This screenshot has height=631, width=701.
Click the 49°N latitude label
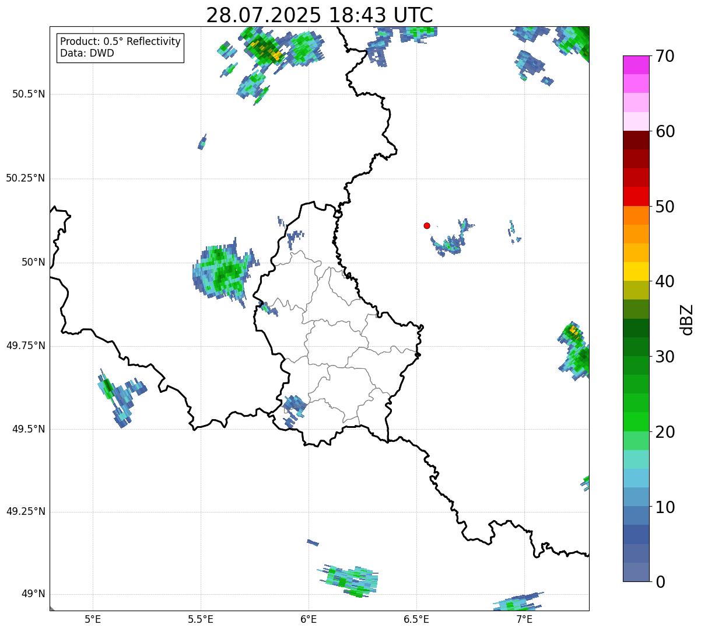34,594
